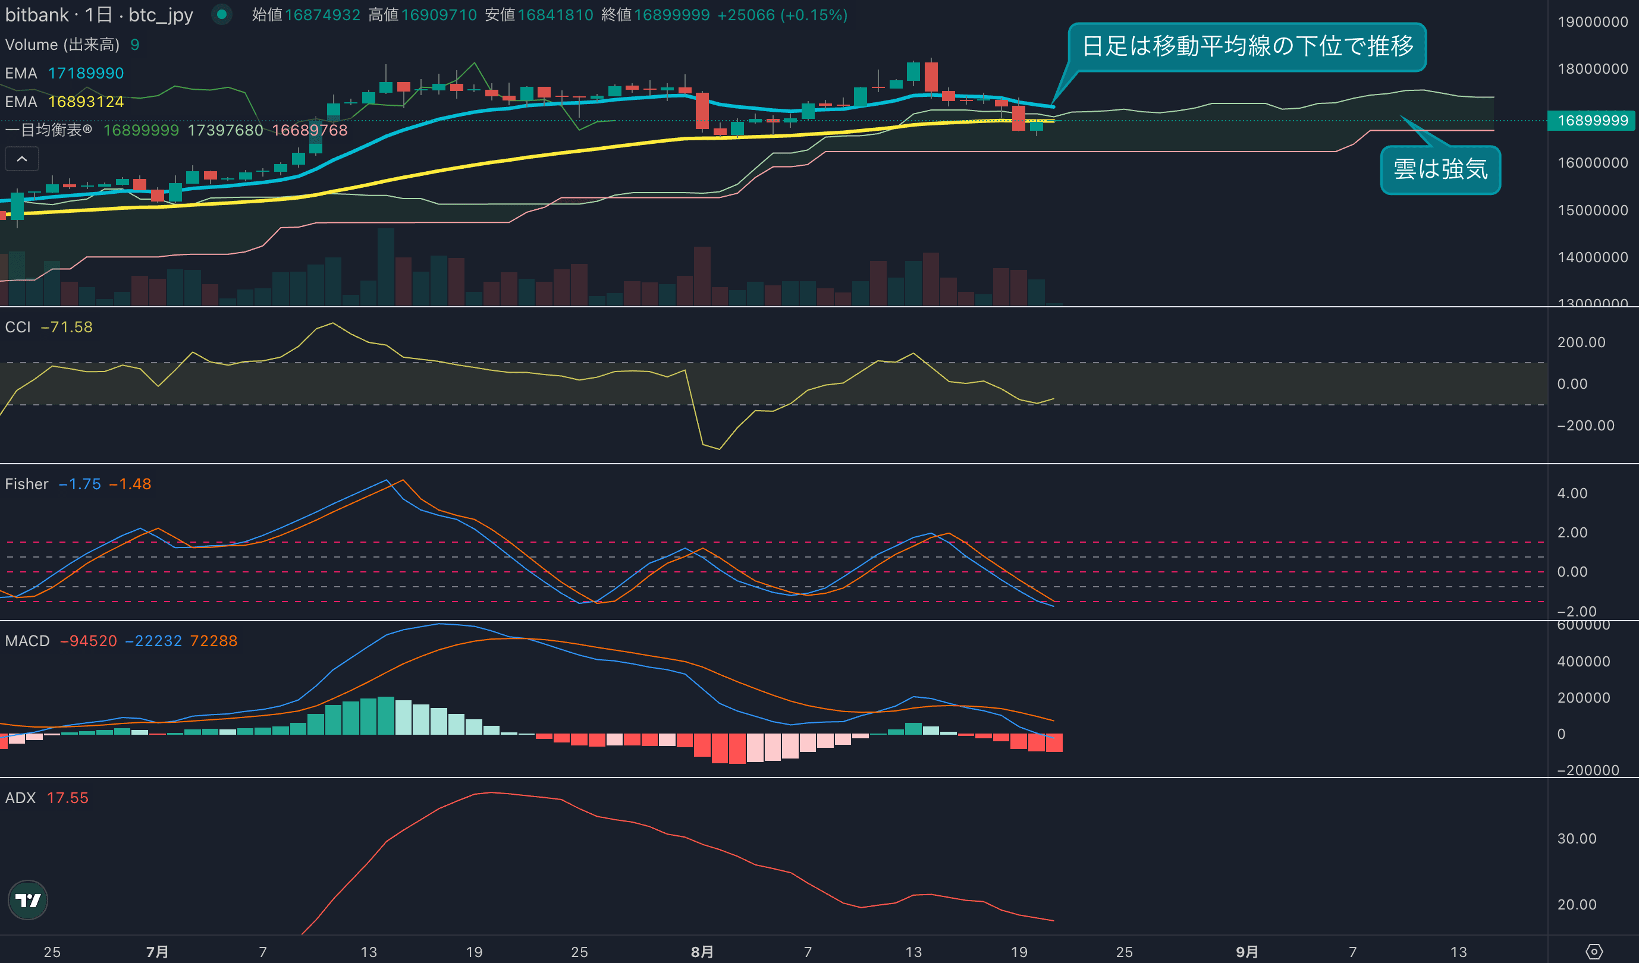This screenshot has height=963, width=1639.
Task: Collapse the indicator legend with chevron button
Action: [21, 159]
